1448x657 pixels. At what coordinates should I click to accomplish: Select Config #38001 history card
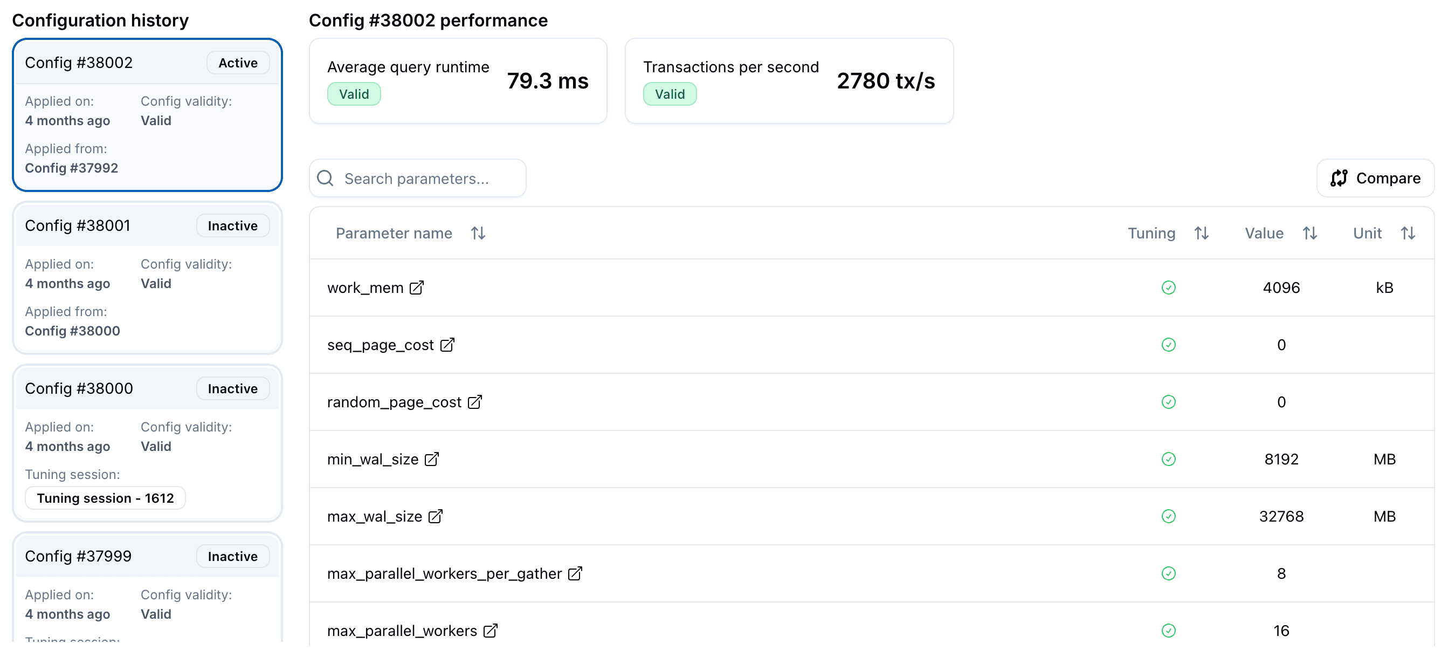(x=147, y=278)
